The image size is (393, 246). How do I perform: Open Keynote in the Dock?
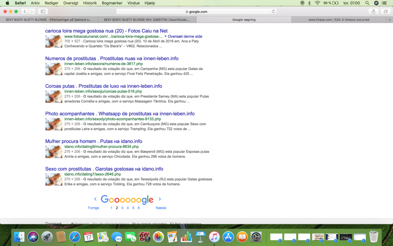click(x=200, y=237)
